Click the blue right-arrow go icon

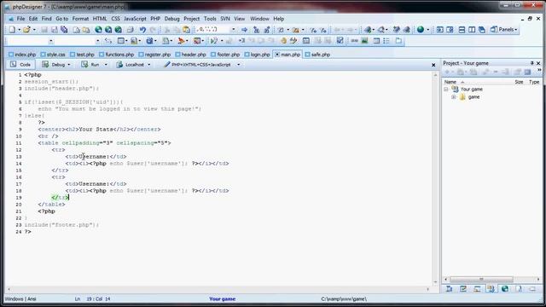(x=245, y=30)
